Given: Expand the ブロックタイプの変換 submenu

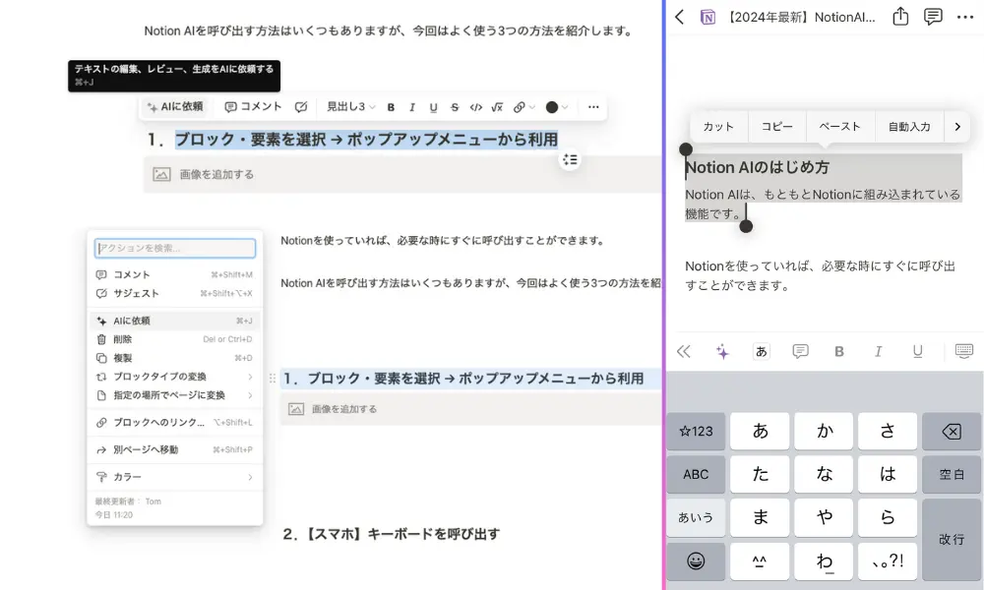Looking at the screenshot, I should 174,377.
